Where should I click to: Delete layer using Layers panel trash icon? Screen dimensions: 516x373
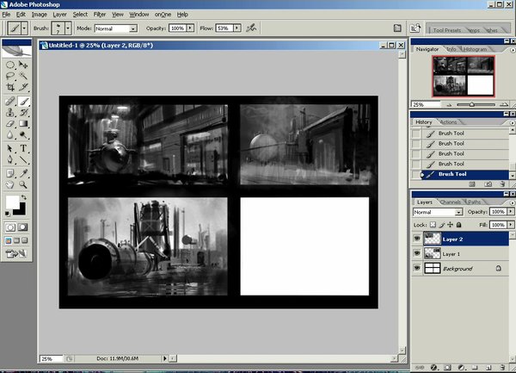(x=504, y=367)
